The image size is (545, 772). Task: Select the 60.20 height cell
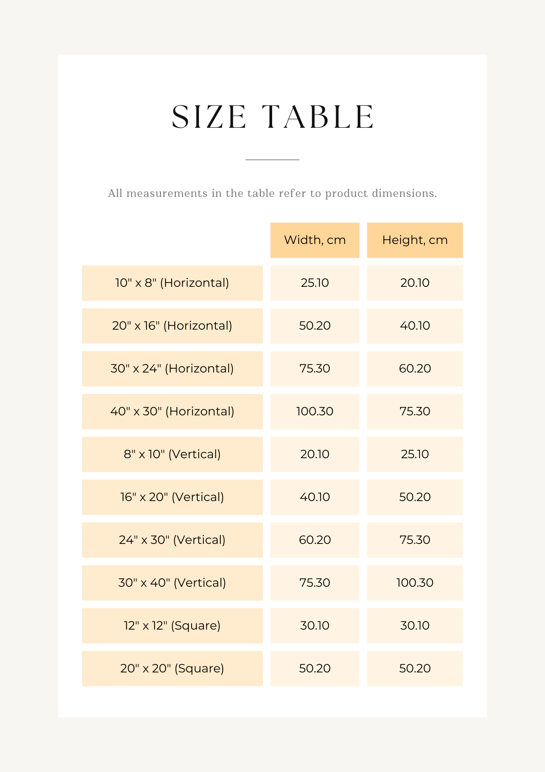click(415, 369)
